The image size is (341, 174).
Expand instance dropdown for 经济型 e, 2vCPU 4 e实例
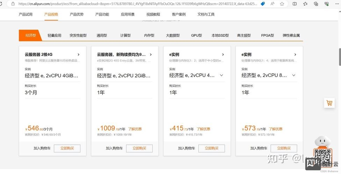221,75
